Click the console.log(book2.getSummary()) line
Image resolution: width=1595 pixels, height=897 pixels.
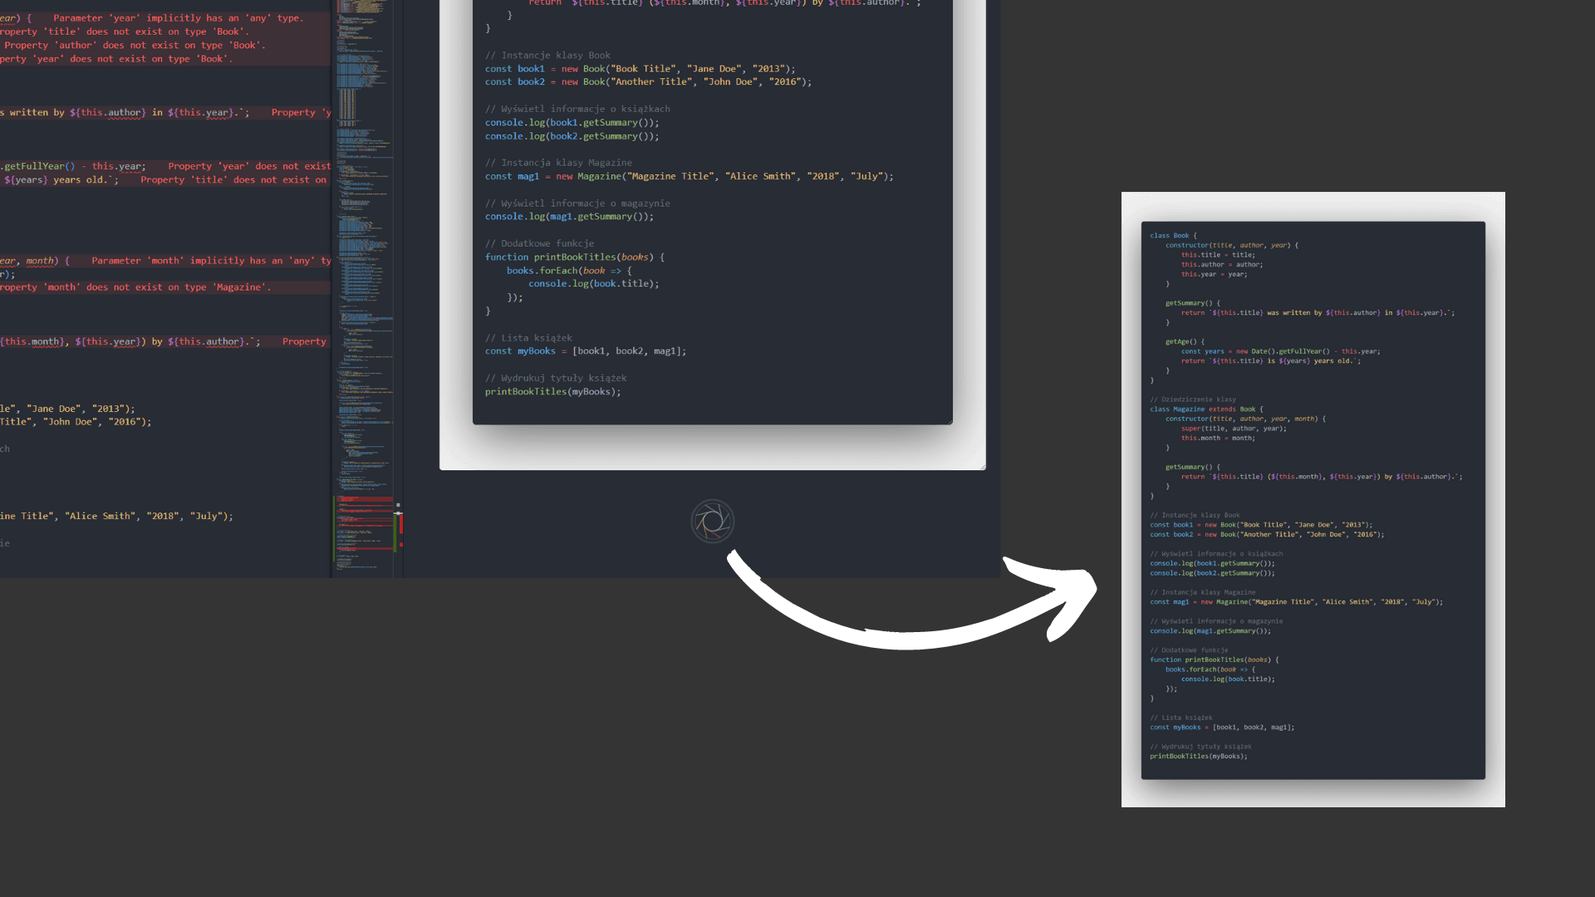click(572, 136)
